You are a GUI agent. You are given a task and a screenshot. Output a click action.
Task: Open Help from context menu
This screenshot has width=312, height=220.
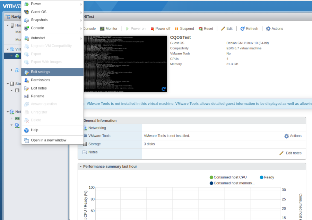pyautogui.click(x=52, y=130)
